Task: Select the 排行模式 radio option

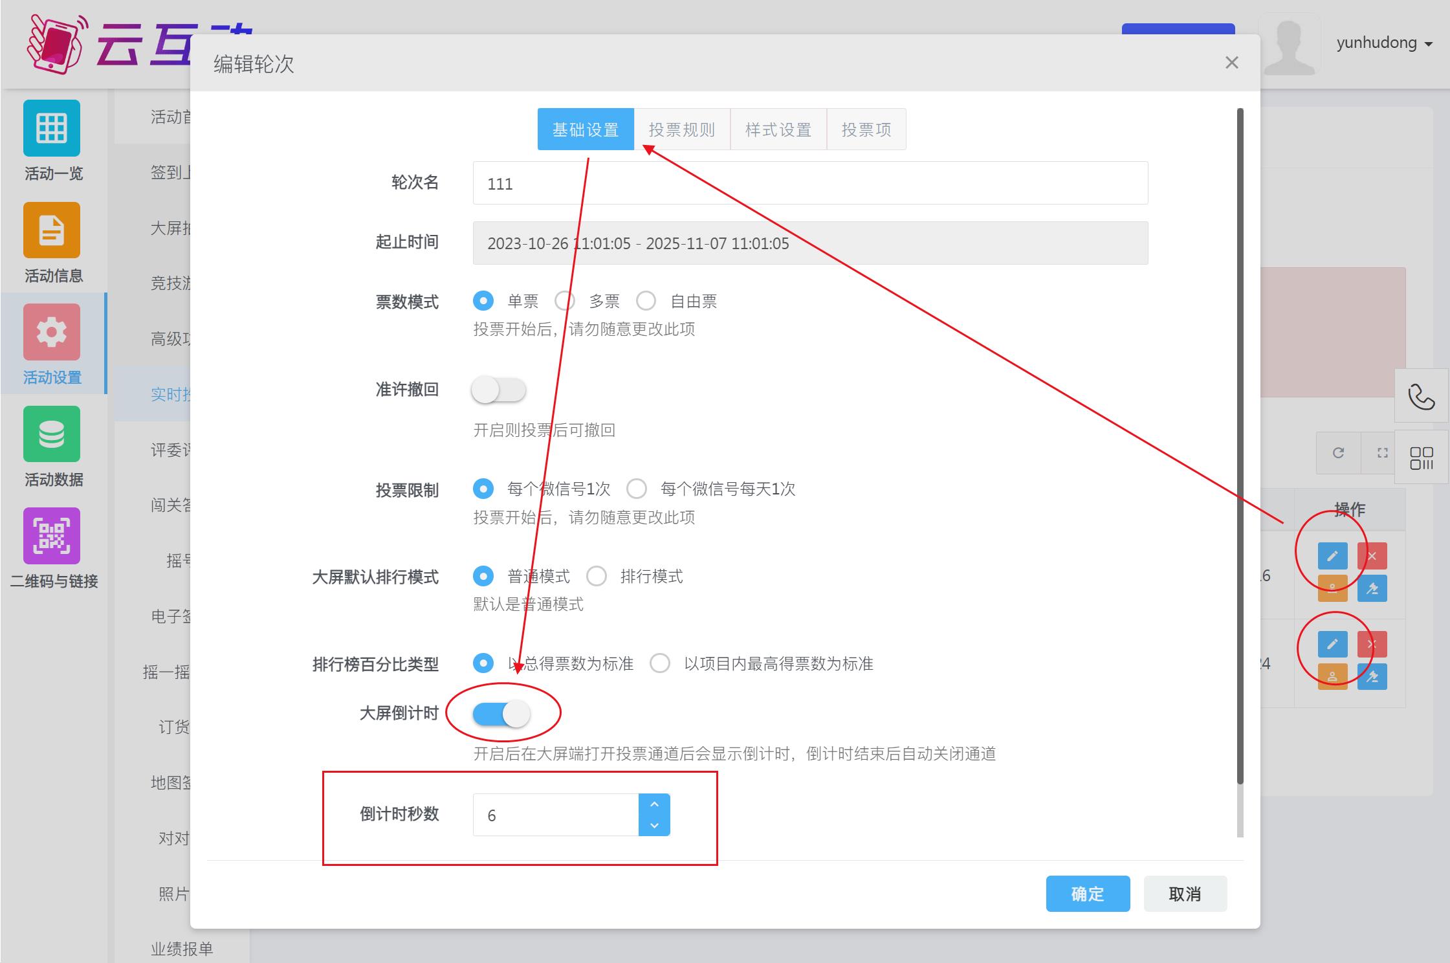Action: [x=597, y=576]
